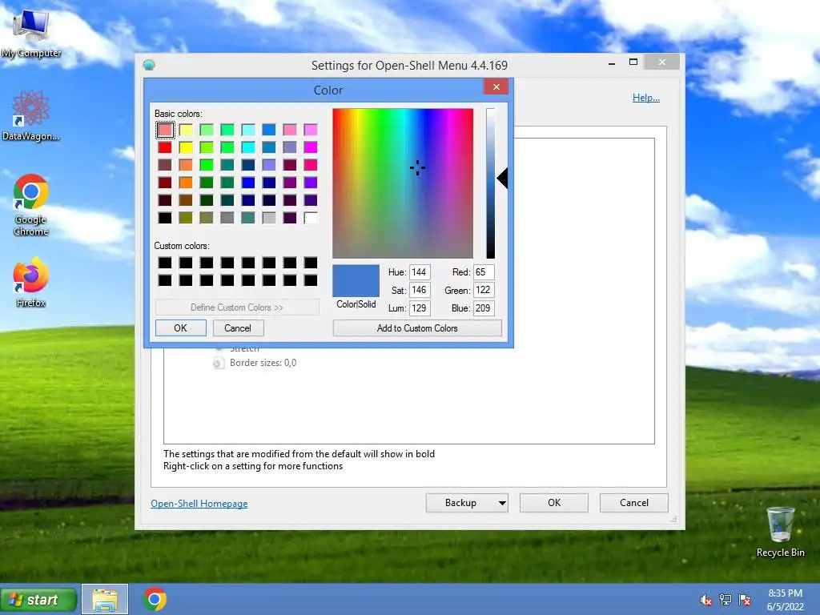Image resolution: width=820 pixels, height=615 pixels.
Task: Click the Color|Solid preview box
Action: 356,281
